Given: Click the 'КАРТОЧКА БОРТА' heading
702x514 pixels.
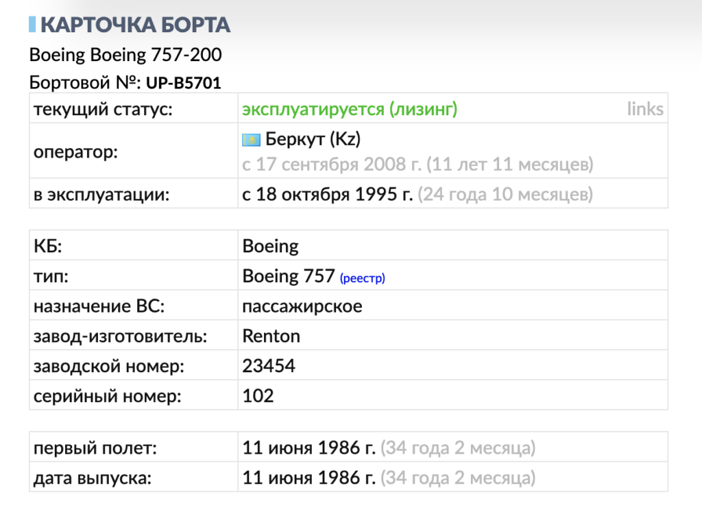Looking at the screenshot, I should (135, 25).
